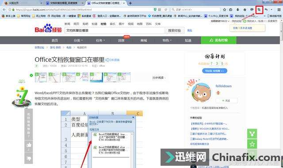
Task: Open the feifeidown author name link
Action: [x=223, y=86]
